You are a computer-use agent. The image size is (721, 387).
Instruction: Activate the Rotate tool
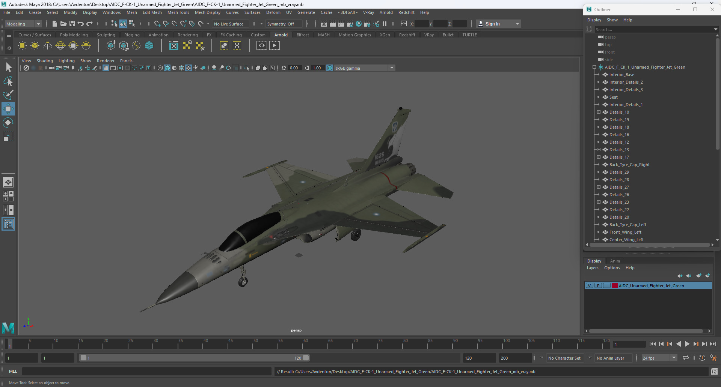[8, 123]
